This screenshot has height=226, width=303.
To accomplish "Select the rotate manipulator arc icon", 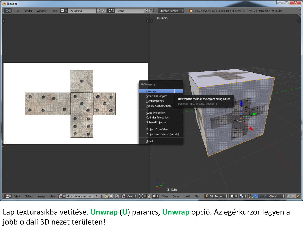I will [x=260, y=196].
